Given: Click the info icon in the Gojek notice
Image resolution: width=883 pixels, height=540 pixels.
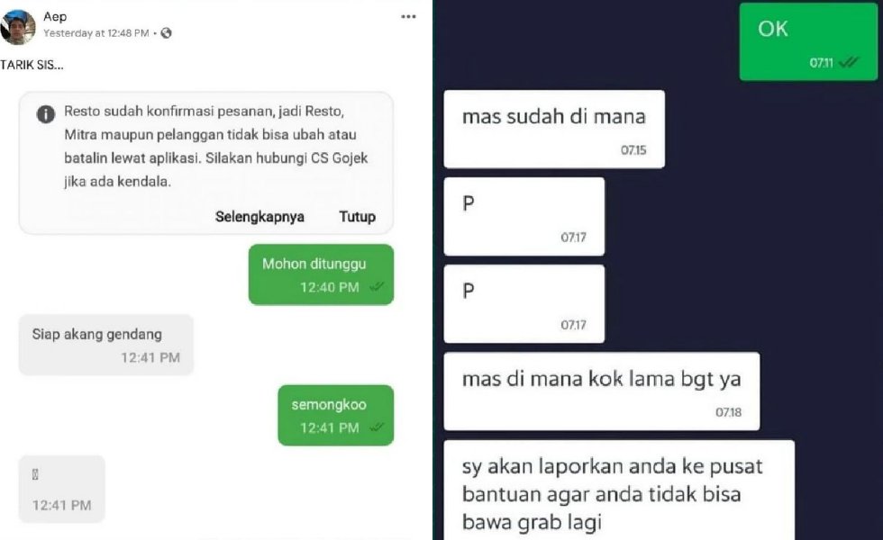Looking at the screenshot, I should [46, 114].
